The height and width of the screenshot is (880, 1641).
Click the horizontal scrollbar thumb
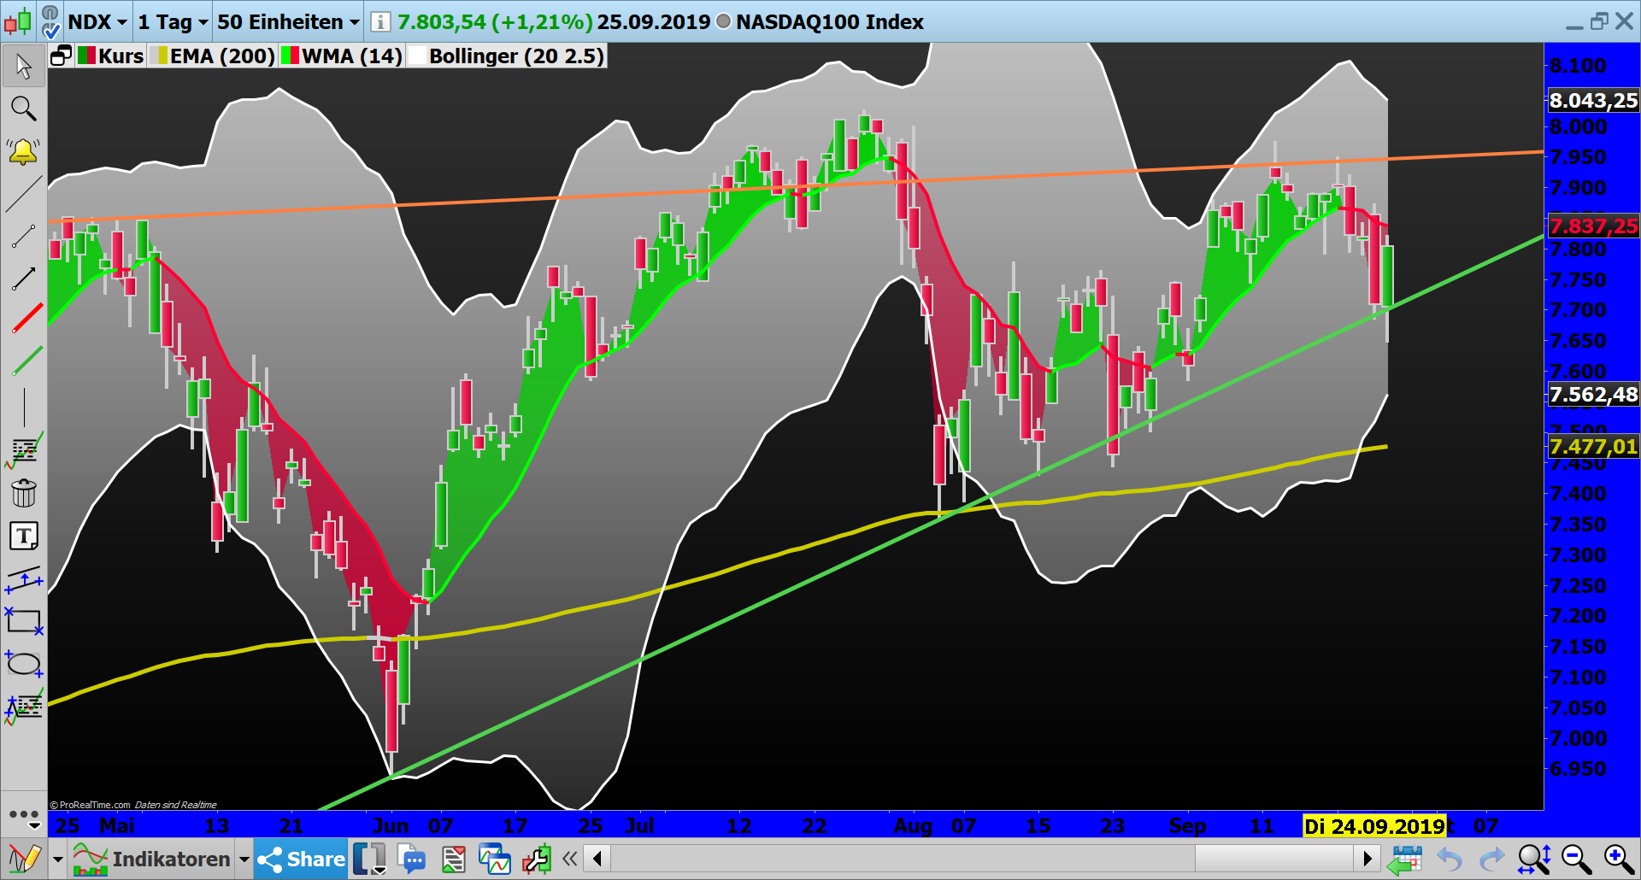1273,858
